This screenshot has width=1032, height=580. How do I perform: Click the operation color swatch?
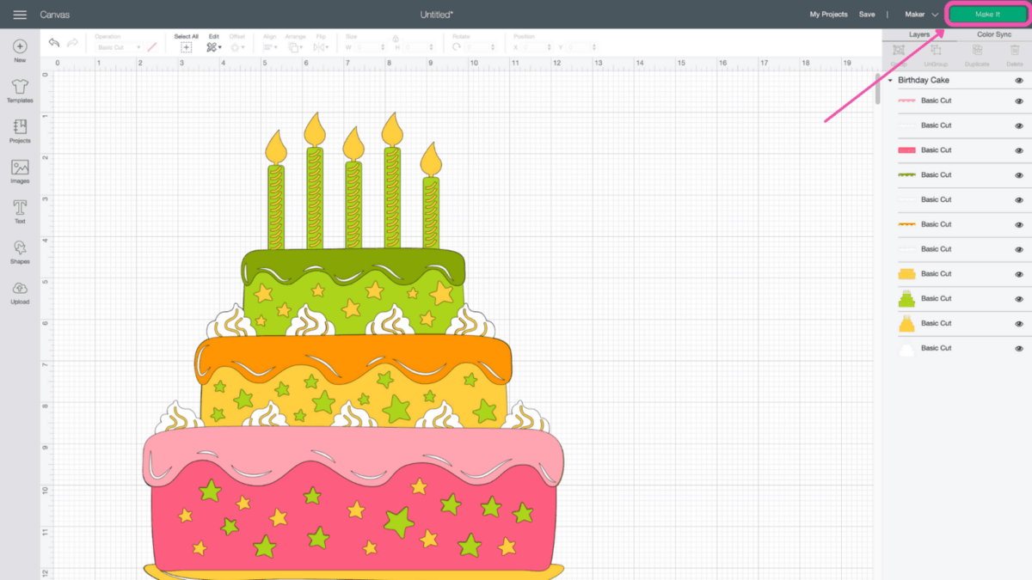(x=151, y=47)
